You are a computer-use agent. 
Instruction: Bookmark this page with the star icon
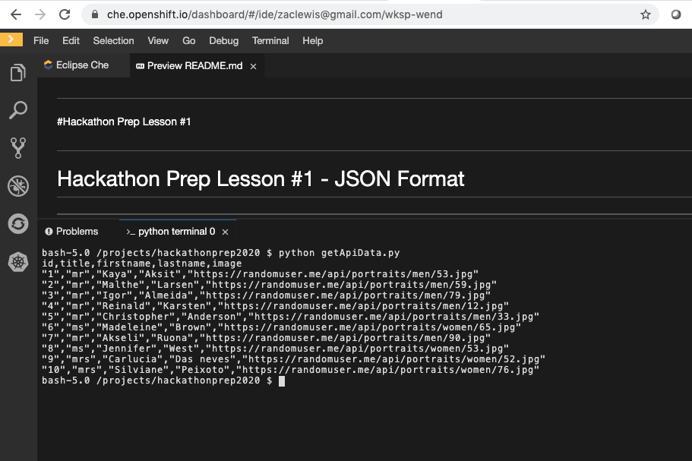[646, 14]
